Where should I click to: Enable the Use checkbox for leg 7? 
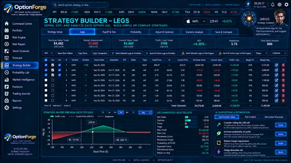pyautogui.click(x=53, y=96)
